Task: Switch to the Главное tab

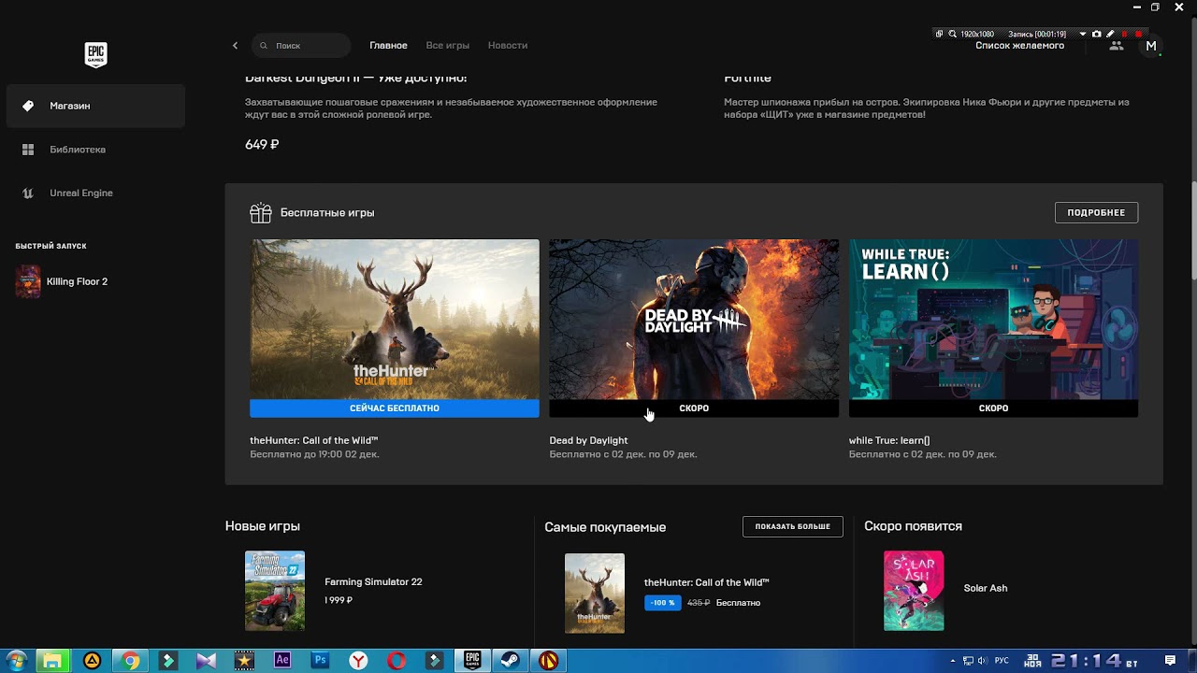Action: coord(388,45)
